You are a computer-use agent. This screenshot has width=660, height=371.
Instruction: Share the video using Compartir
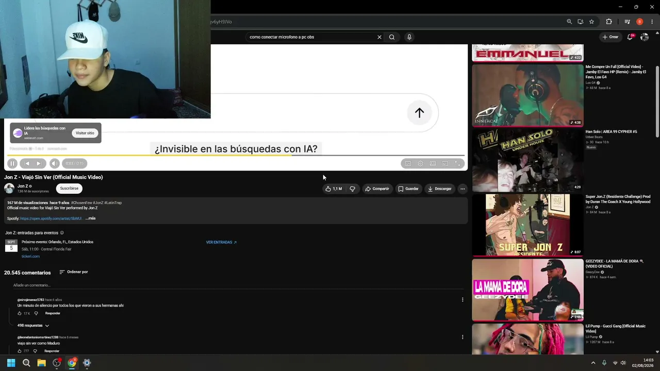tap(377, 189)
